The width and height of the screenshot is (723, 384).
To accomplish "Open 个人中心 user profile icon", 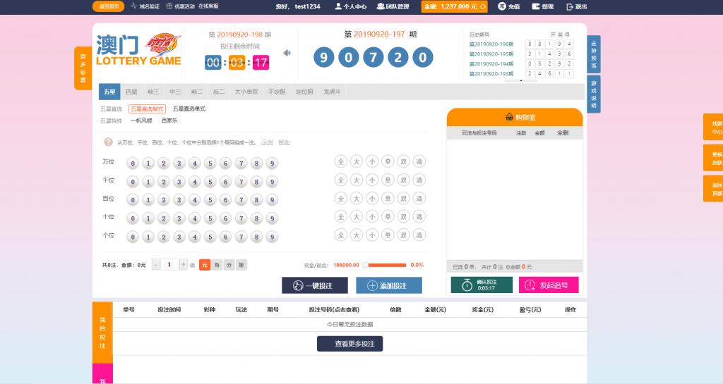I will point(338,6).
